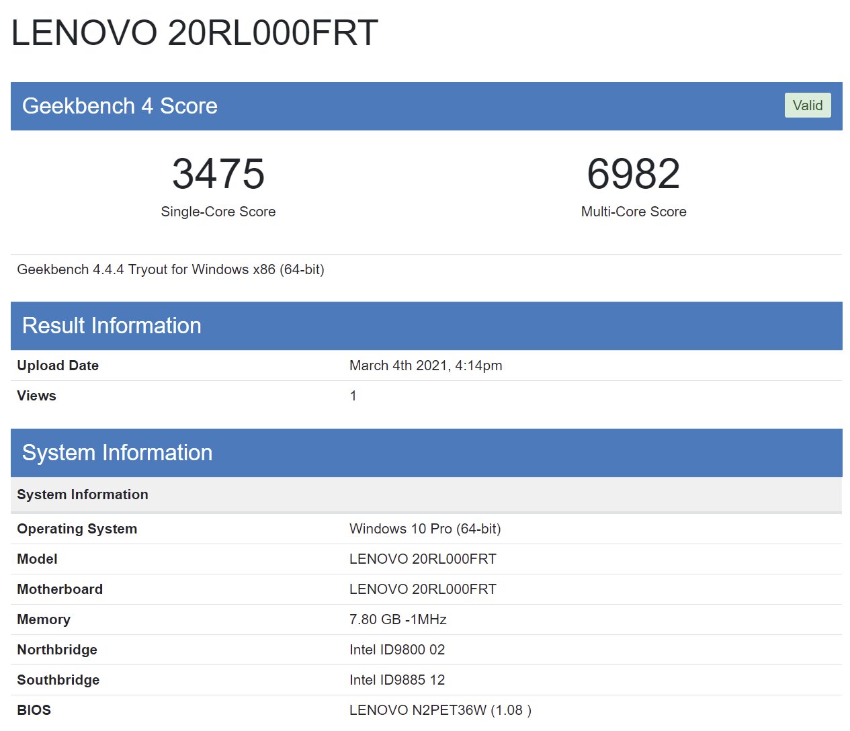The image size is (850, 731).
Task: Click the Result Information header
Action: 427,326
